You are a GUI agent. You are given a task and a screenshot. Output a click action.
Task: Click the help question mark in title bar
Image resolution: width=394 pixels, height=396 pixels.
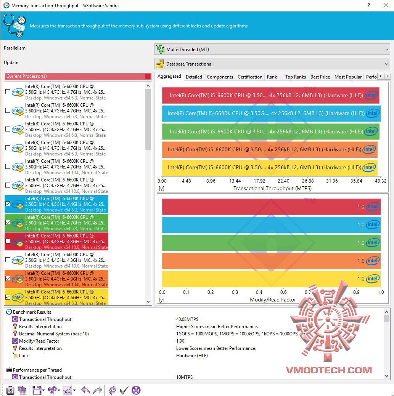pos(369,5)
